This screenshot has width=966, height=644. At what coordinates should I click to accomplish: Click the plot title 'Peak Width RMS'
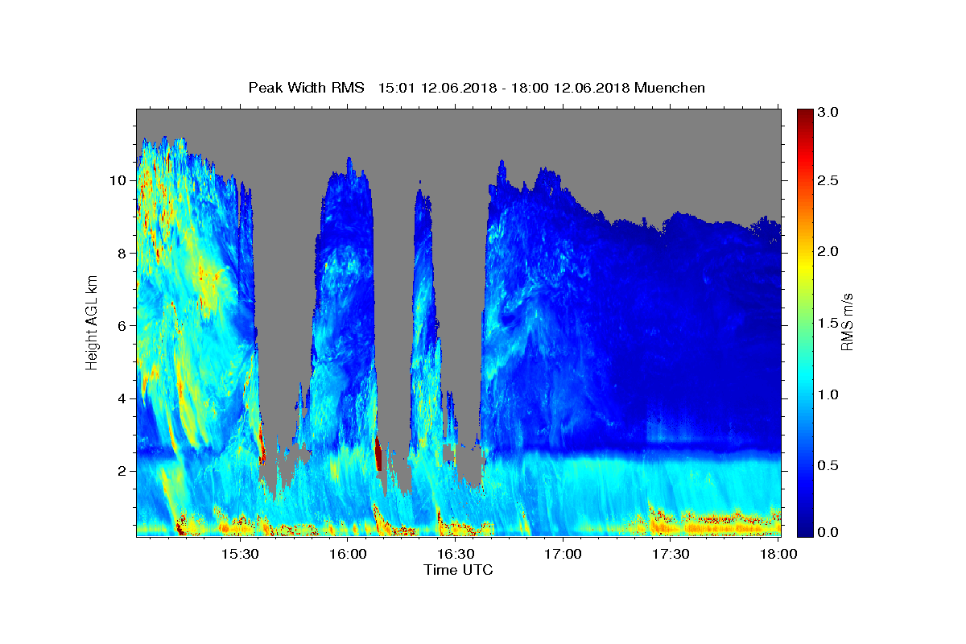click(306, 88)
